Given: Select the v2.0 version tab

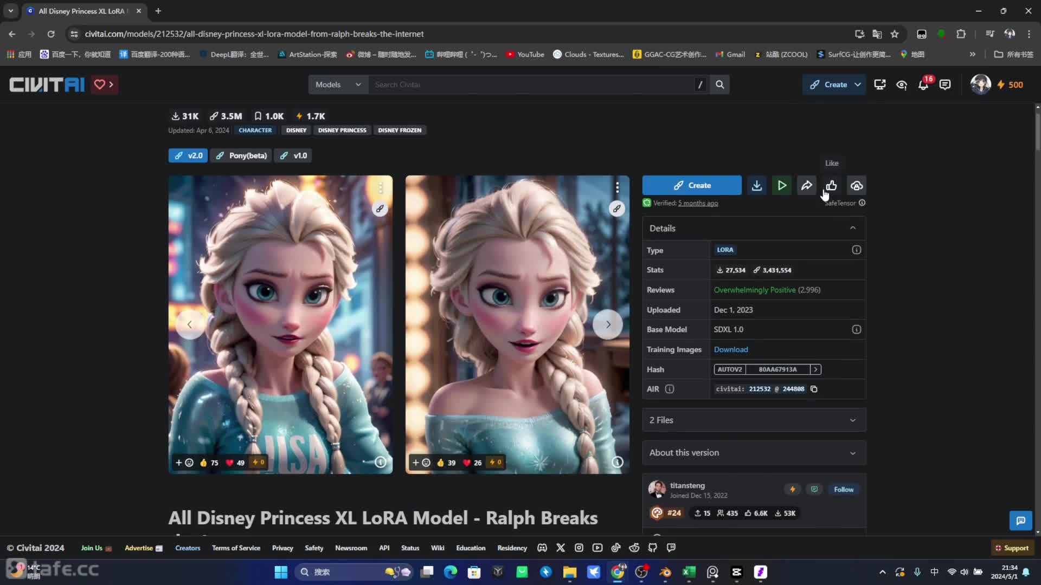Looking at the screenshot, I should click(x=188, y=155).
